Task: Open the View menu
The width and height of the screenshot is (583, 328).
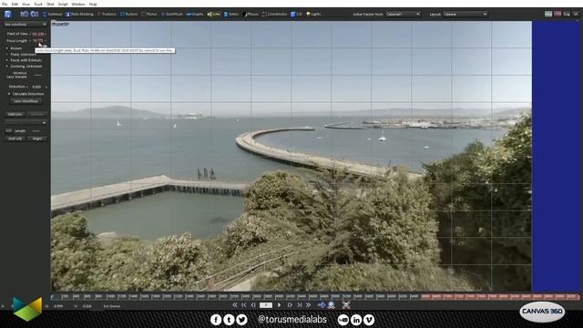Action: [x=26, y=4]
